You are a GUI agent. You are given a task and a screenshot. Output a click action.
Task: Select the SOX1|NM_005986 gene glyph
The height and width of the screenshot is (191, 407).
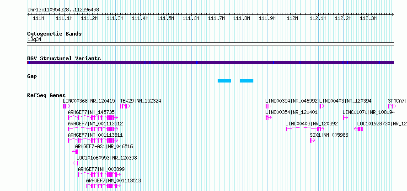tap(312, 140)
